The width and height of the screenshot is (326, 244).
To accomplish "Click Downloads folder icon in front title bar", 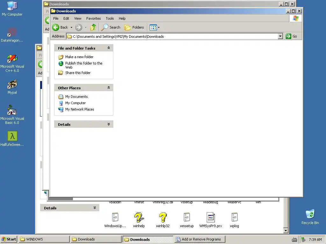I will [53, 11].
